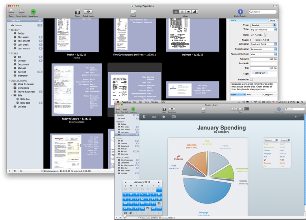This screenshot has height=220, width=306.
Task: Click Scan Multi in Going Paperless toolbar
Action: 22,11
